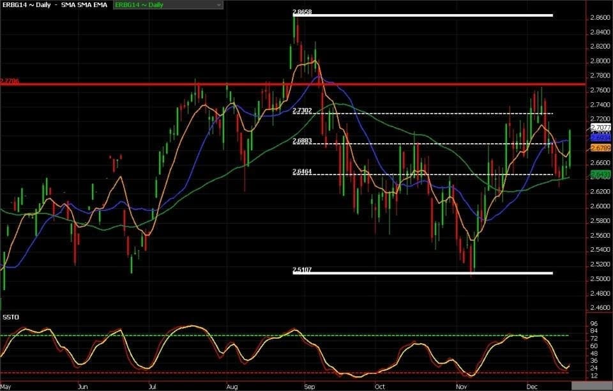
Task: Click the 2.8000 price axis label
Action: (600, 61)
